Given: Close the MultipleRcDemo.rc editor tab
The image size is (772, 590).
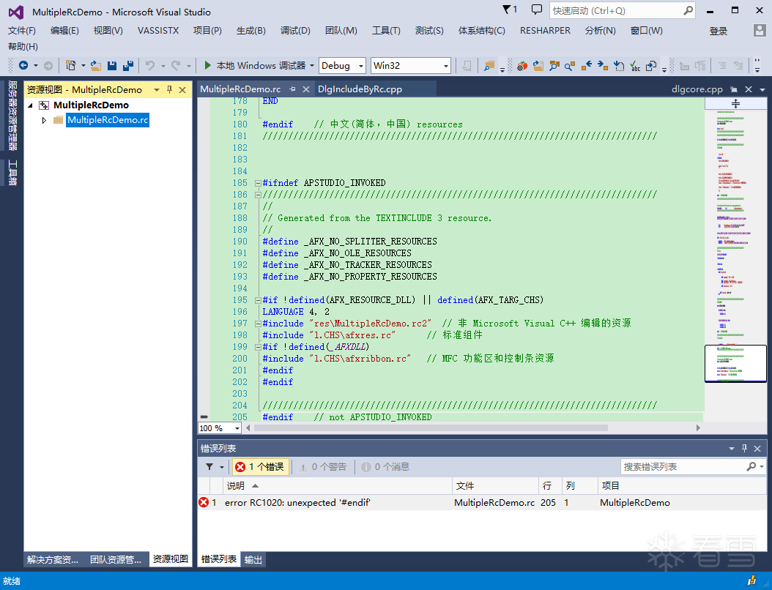Looking at the screenshot, I should [305, 89].
